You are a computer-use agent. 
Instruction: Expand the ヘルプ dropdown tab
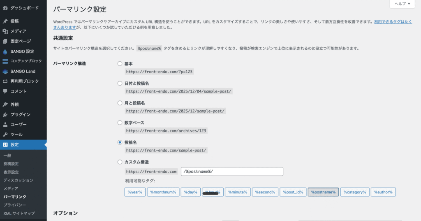click(x=402, y=4)
